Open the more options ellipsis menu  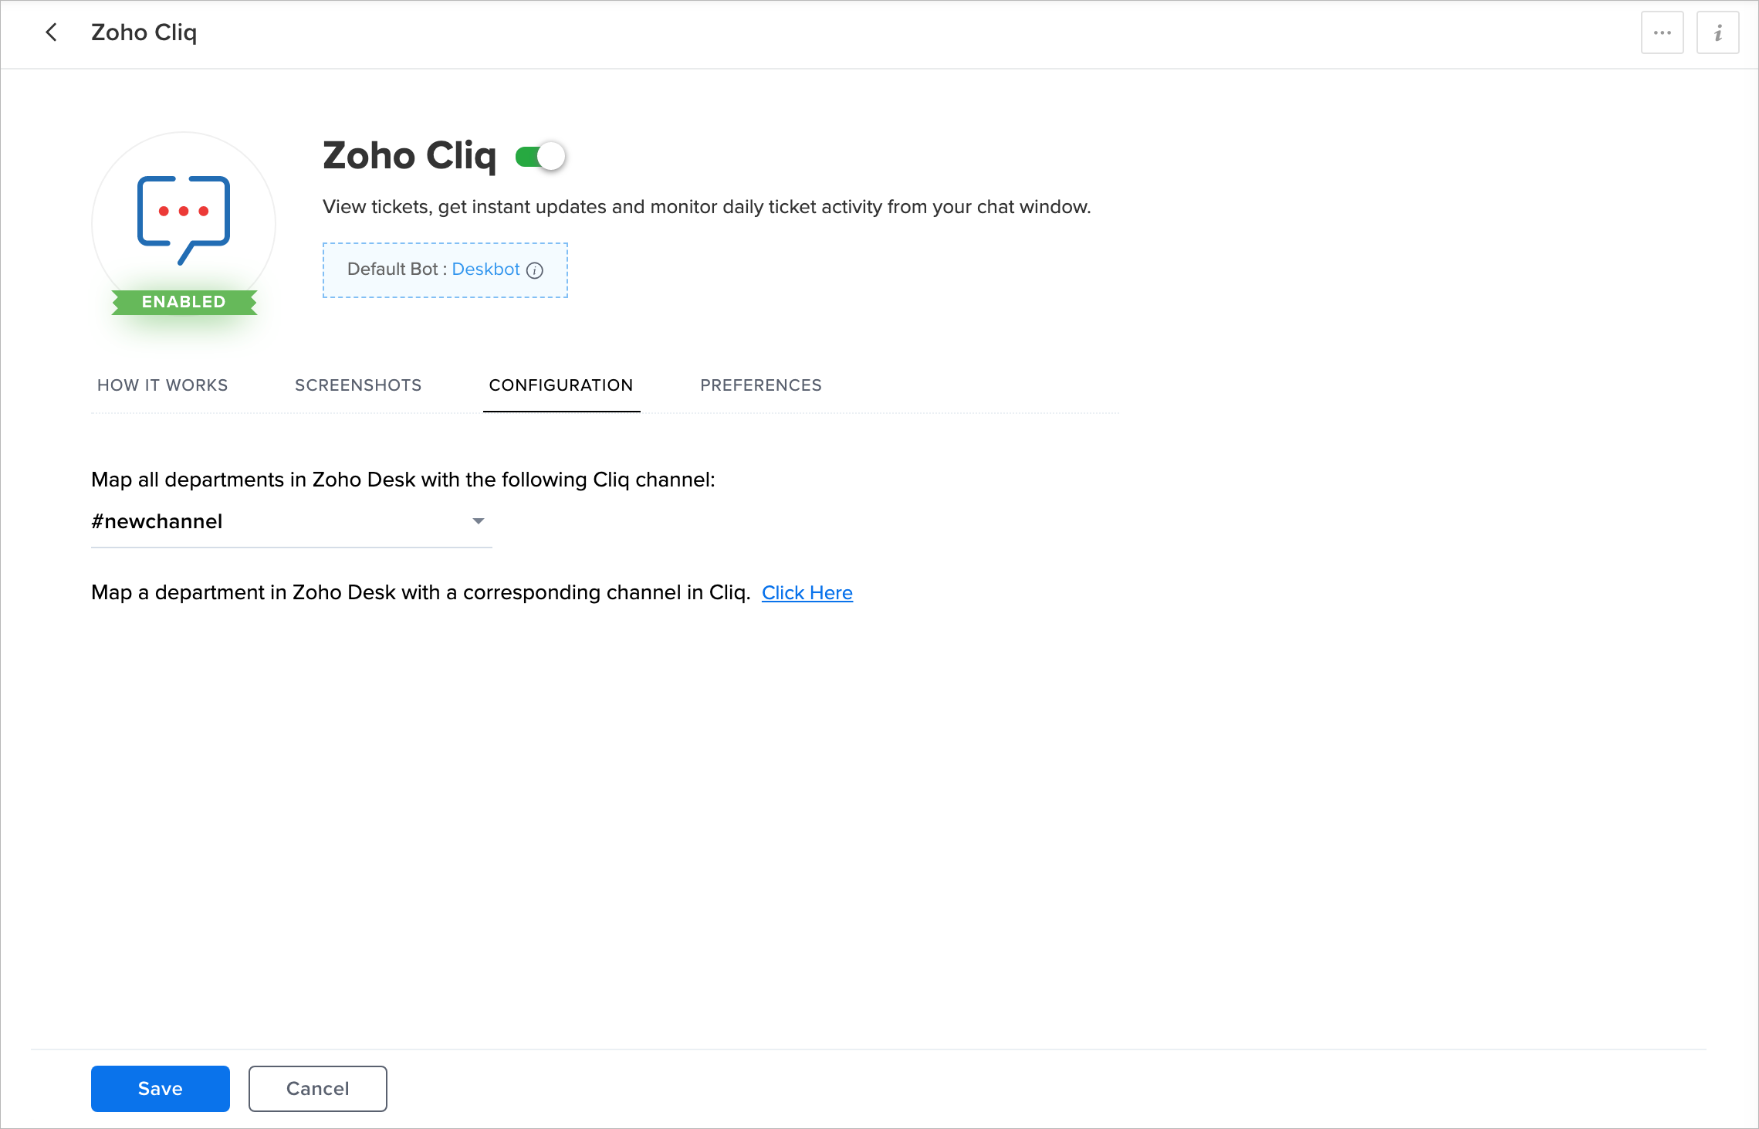coord(1662,32)
